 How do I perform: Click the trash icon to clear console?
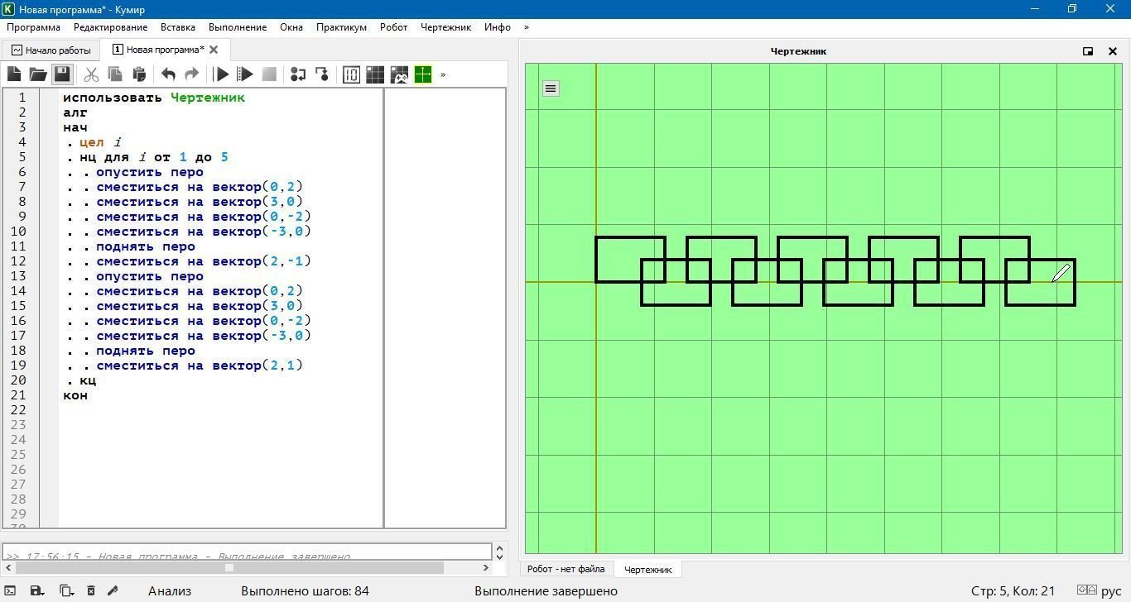click(x=91, y=590)
